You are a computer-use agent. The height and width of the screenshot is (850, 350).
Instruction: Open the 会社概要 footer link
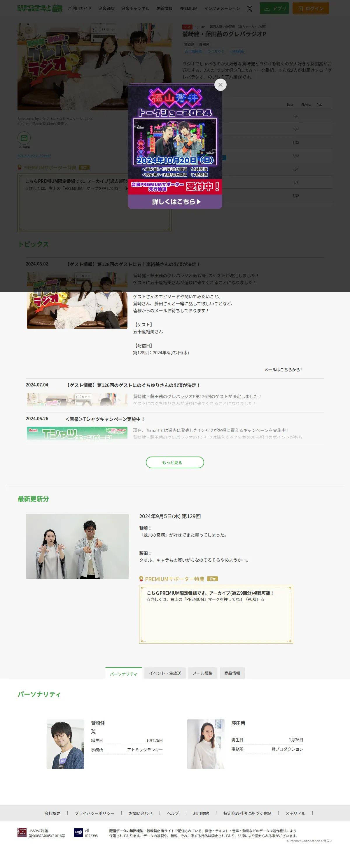coord(53,813)
